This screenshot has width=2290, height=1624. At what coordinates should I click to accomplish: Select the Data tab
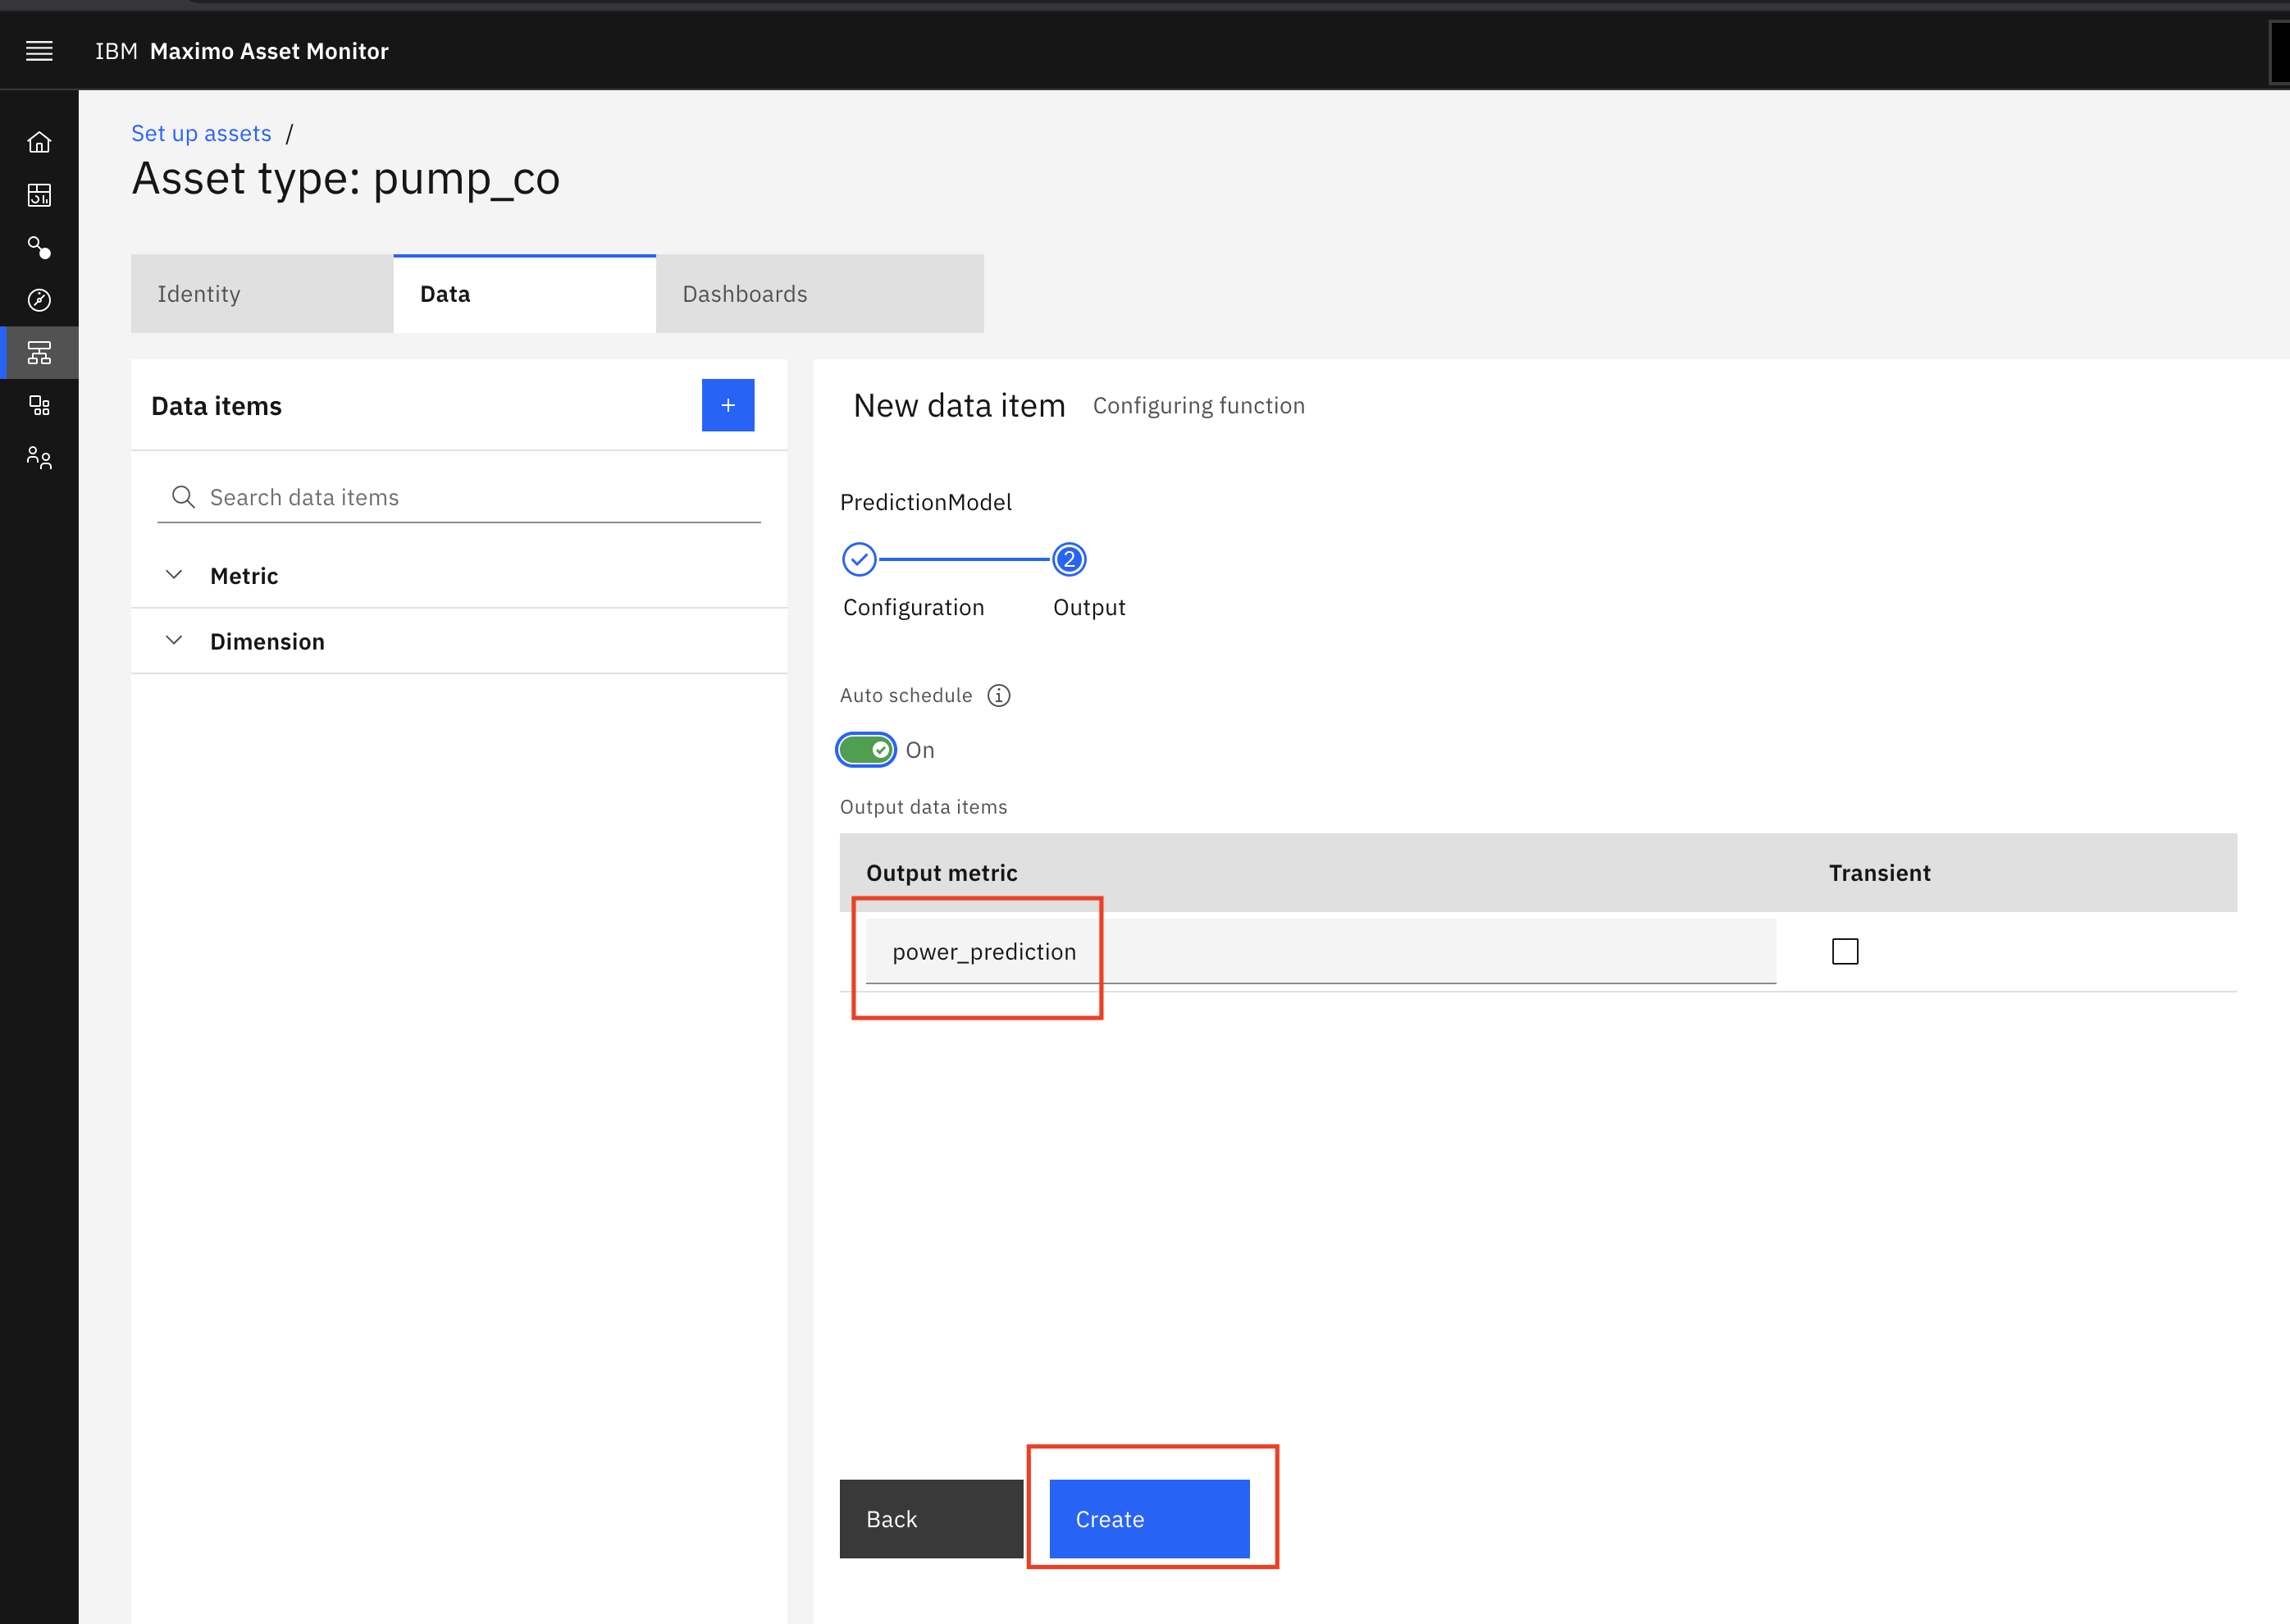(525, 294)
